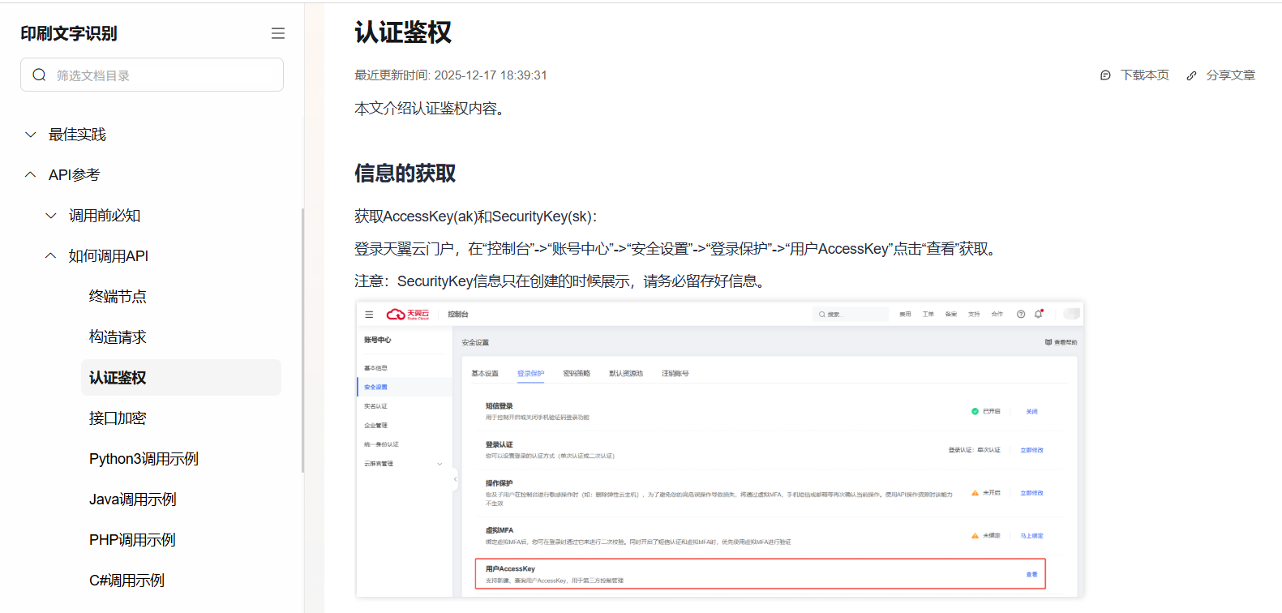Open the 构造请求 page

point(118,337)
